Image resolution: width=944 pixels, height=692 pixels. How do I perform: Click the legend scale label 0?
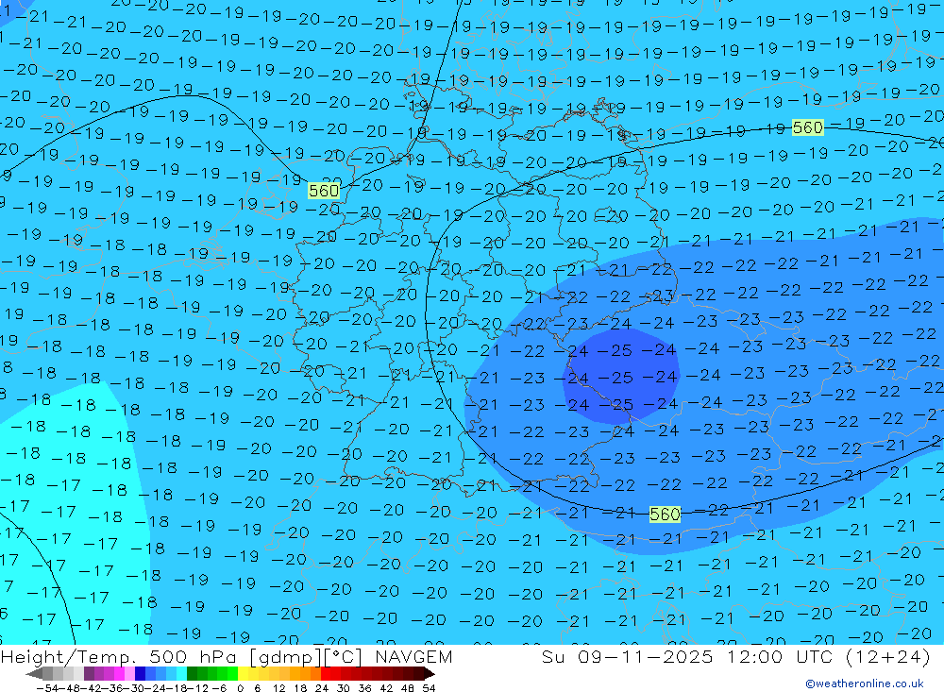240,688
